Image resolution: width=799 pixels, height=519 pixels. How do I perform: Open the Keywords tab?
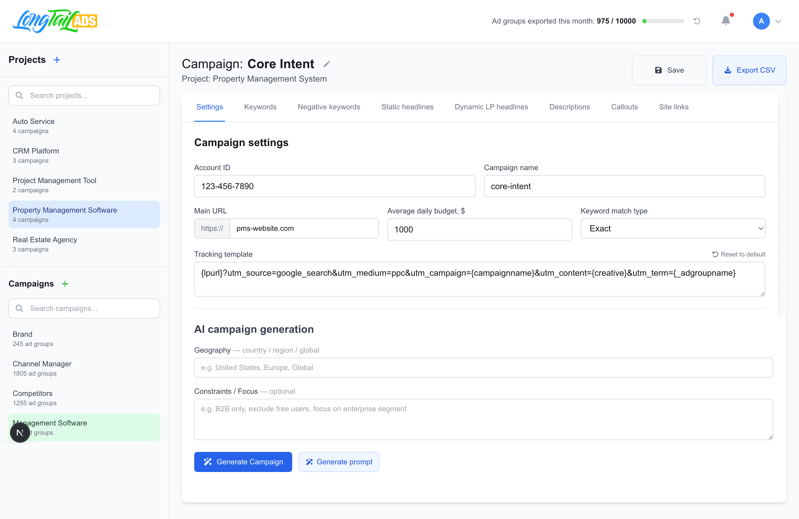[260, 107]
